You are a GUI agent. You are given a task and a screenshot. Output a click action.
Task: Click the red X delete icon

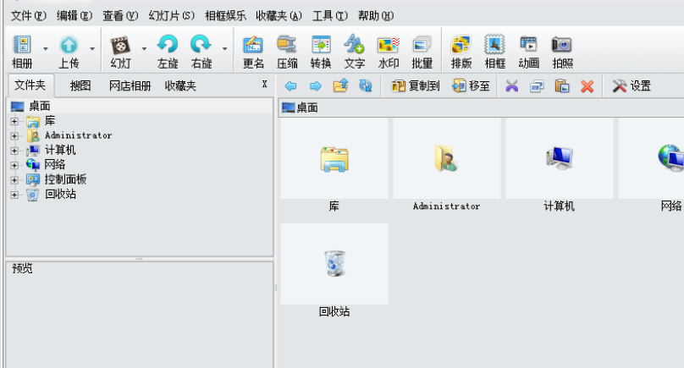coord(587,86)
